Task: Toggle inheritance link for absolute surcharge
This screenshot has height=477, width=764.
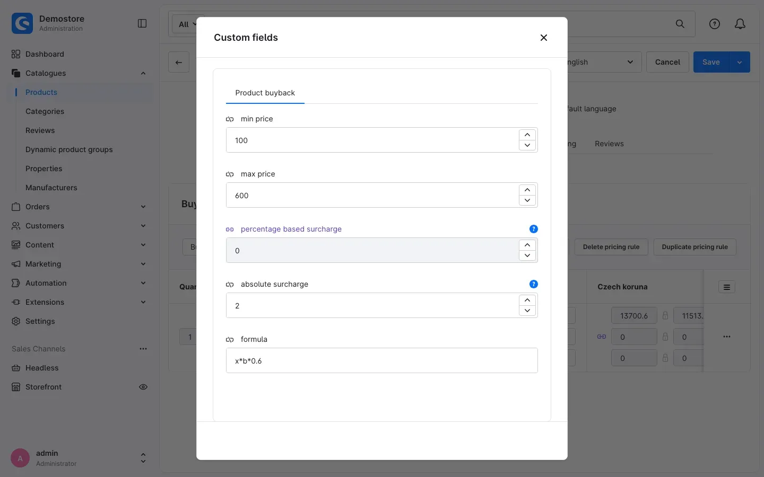Action: [230, 285]
